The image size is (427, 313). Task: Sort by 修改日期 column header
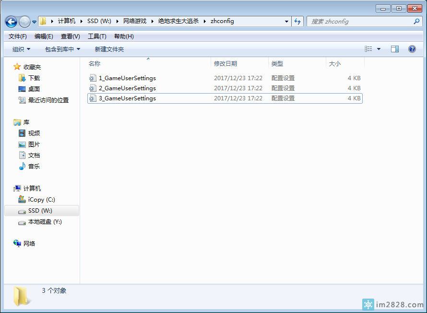225,63
